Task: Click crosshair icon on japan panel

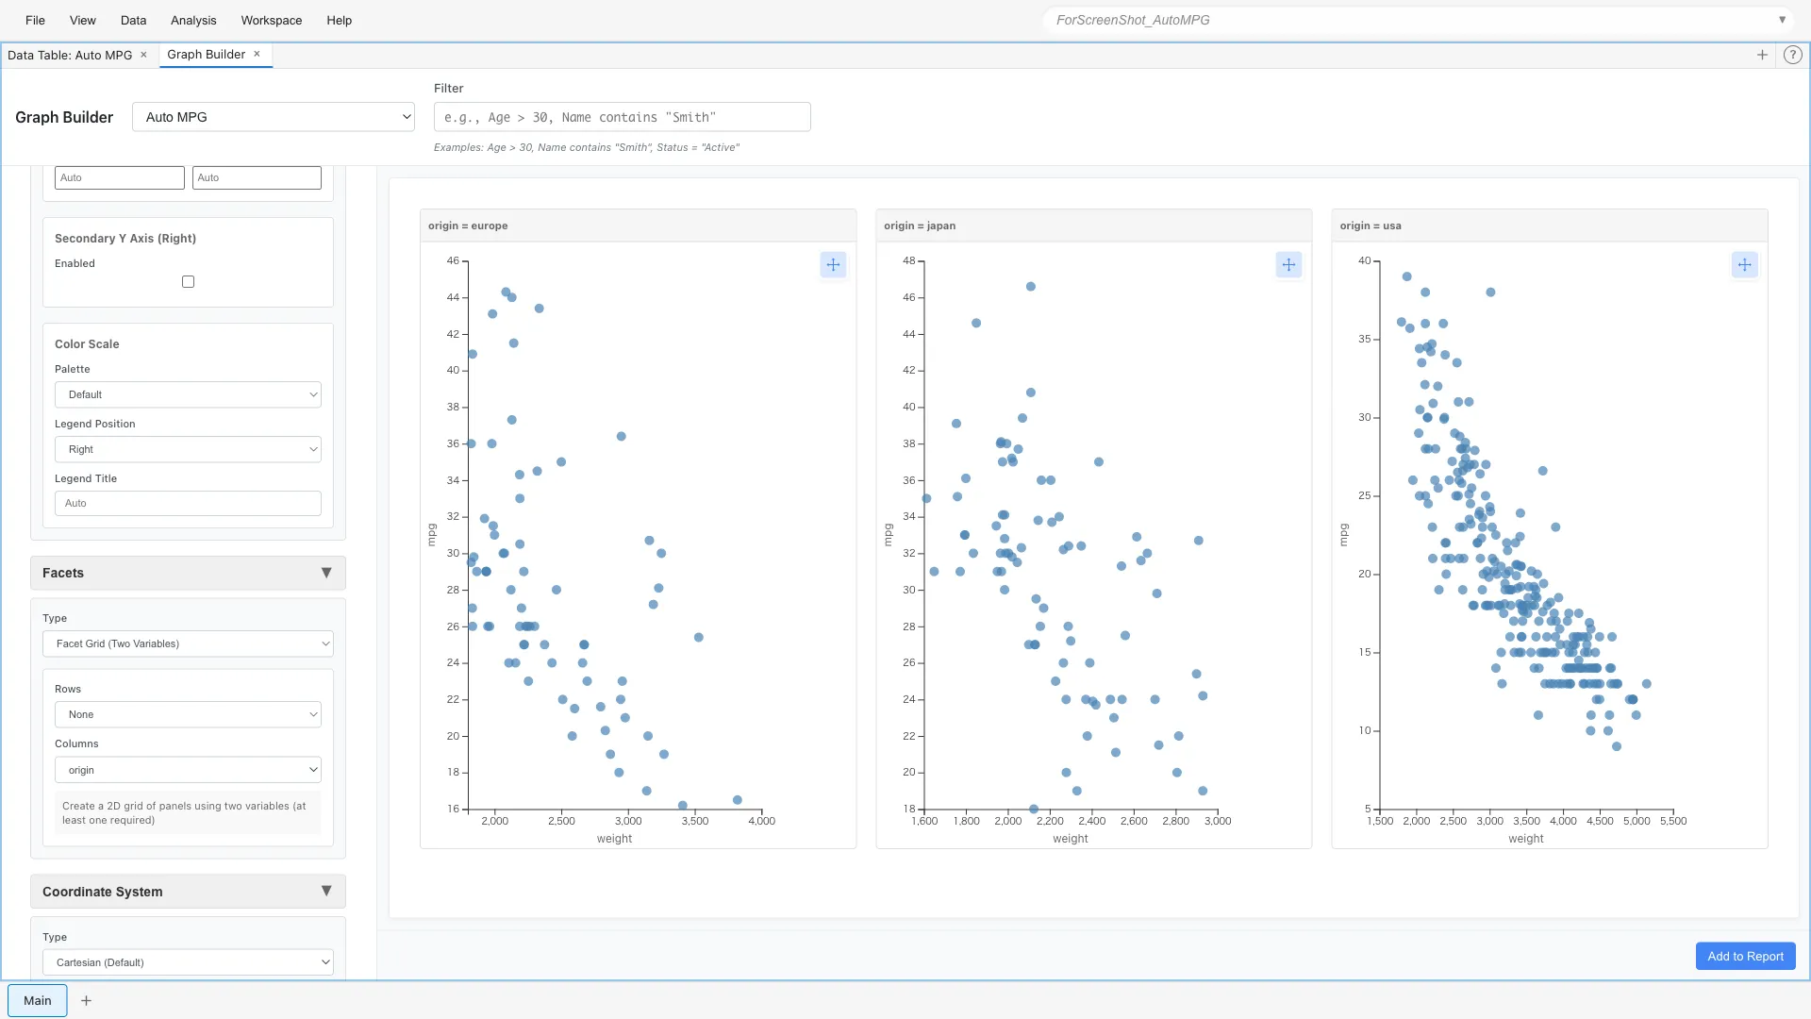Action: (x=1288, y=265)
